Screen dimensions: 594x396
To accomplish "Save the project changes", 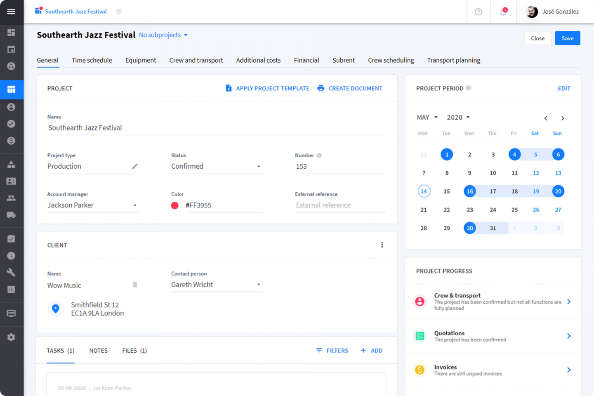I will (x=568, y=38).
